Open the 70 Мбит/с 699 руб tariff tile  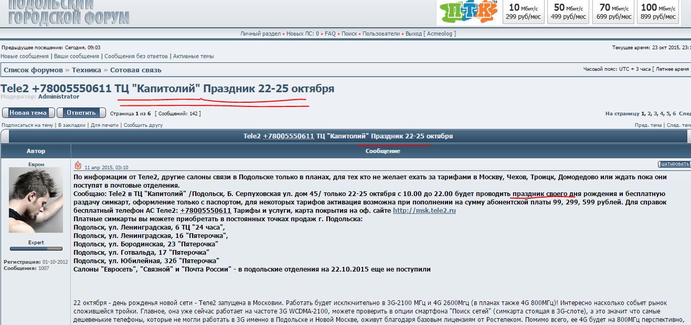[x=613, y=12]
